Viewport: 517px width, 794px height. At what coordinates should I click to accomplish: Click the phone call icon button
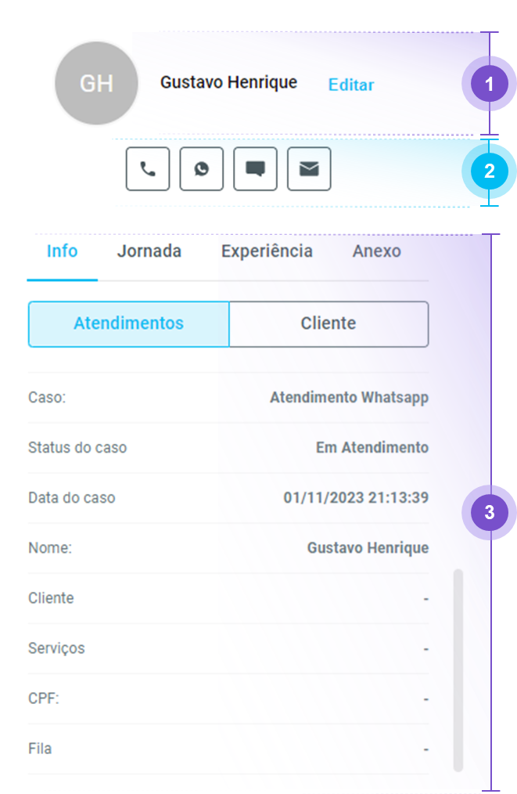[x=147, y=169]
